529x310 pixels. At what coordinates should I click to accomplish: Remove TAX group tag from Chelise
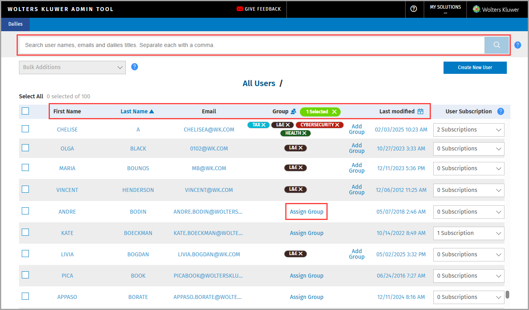pyautogui.click(x=264, y=125)
